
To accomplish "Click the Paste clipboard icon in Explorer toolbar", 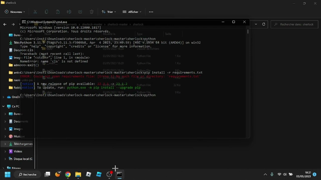I will tap(58, 12).
